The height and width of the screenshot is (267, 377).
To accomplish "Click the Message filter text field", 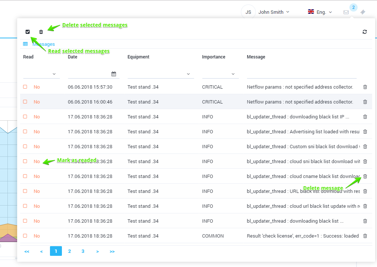I will coord(301,74).
